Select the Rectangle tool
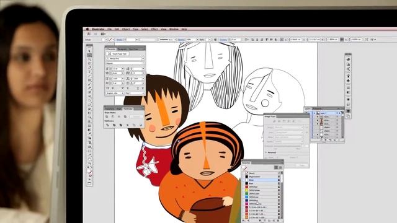 pos(89,80)
